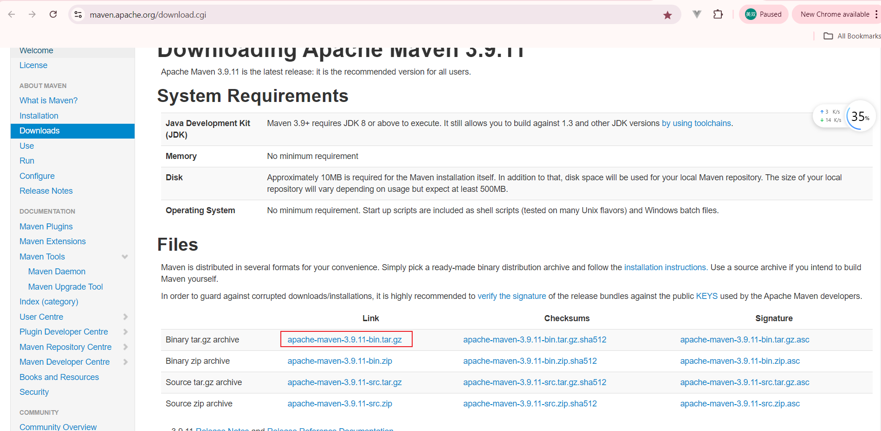Click the 'Source zip archive' row label
This screenshot has width=881, height=431.
199,404
